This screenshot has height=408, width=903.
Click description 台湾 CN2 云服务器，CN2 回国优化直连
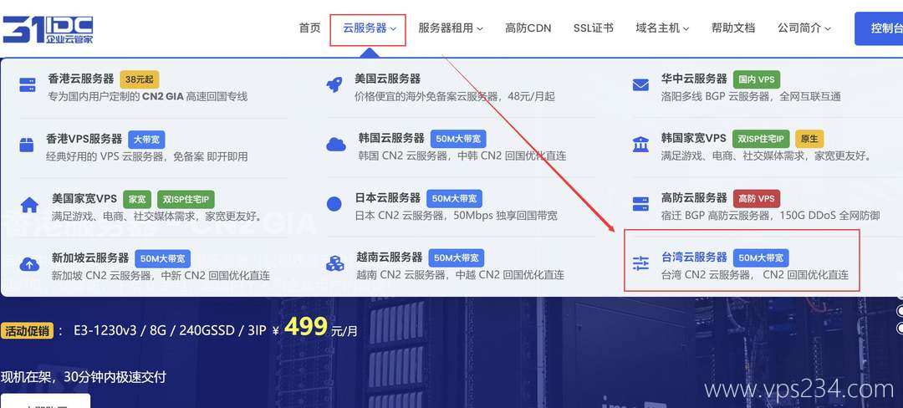tap(755, 275)
